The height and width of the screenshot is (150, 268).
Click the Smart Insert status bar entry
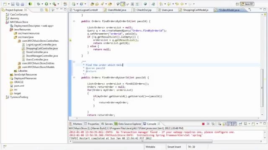[x=174, y=147]
